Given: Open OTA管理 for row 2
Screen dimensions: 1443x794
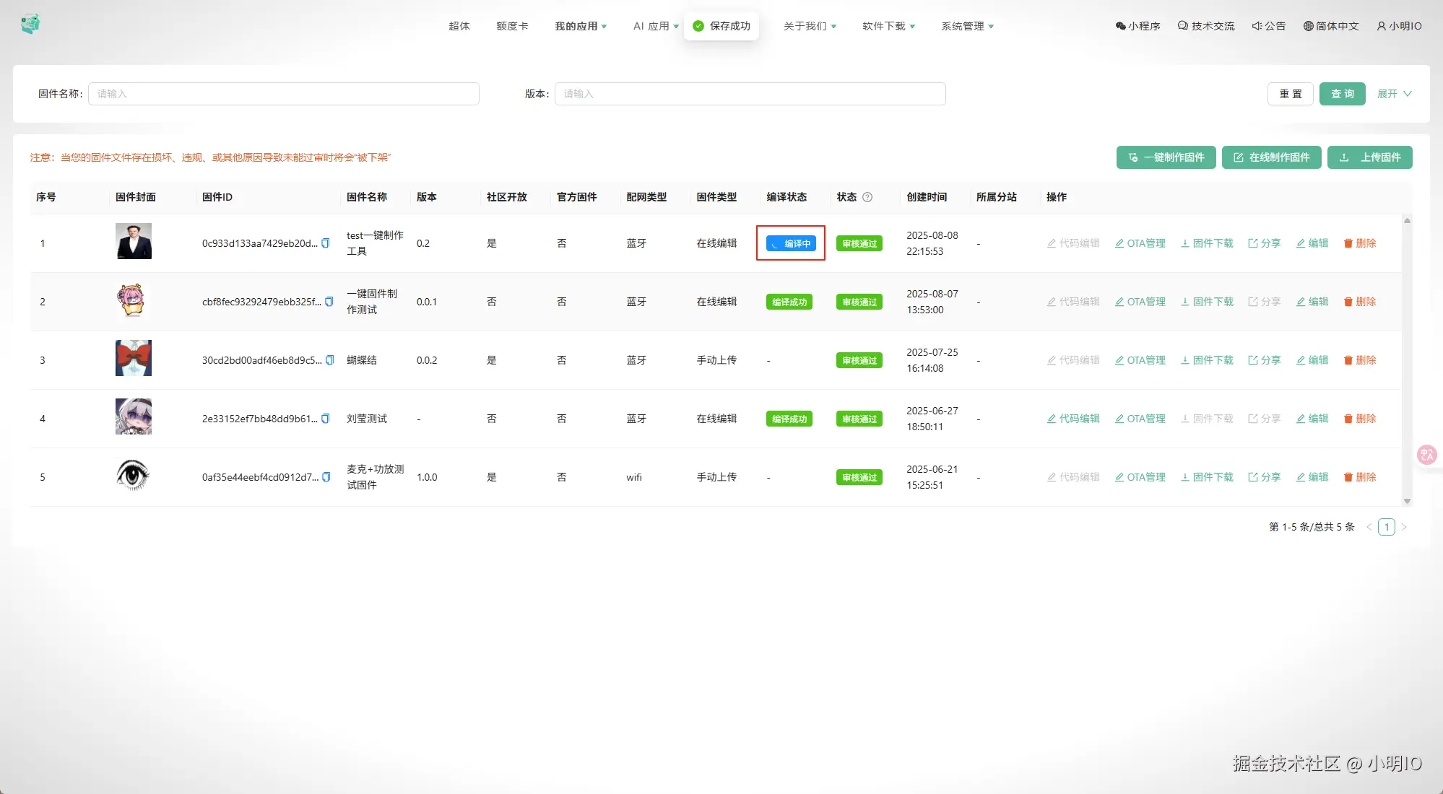Looking at the screenshot, I should [1140, 302].
